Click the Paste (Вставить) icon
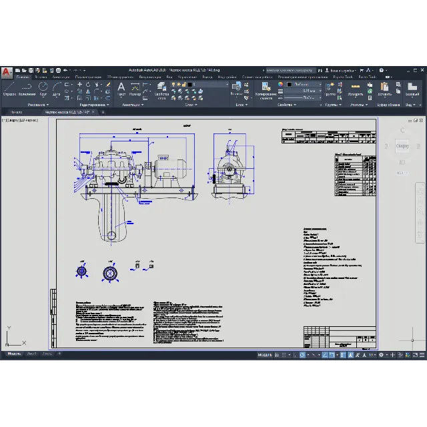This screenshot has height=427, width=427. (x=384, y=89)
